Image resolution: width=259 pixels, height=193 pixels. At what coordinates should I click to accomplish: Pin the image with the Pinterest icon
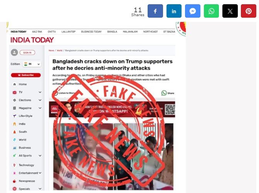[x=249, y=11]
